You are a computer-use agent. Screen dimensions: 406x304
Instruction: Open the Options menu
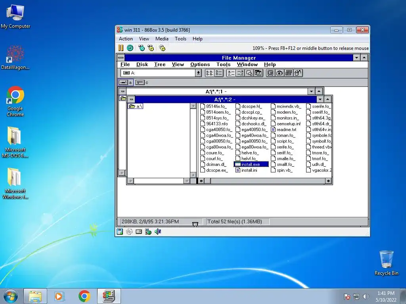pos(200,65)
